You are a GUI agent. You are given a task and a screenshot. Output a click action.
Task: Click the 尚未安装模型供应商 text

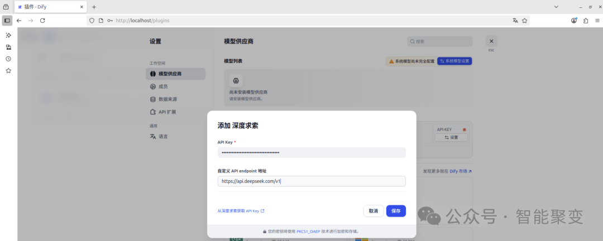tap(248, 92)
